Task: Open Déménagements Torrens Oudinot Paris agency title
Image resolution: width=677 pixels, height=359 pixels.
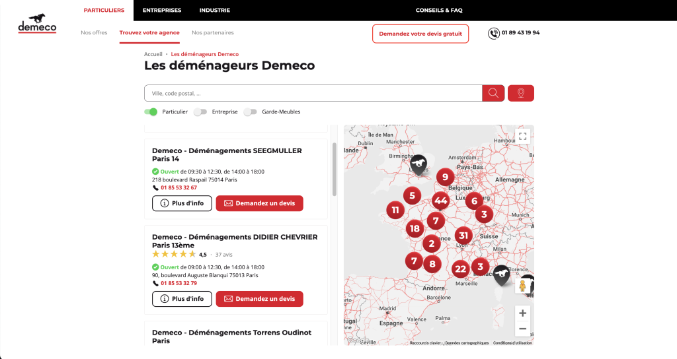Action: (231, 337)
